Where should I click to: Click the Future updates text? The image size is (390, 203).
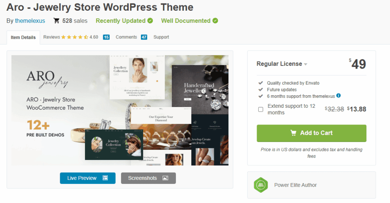coord(282,90)
